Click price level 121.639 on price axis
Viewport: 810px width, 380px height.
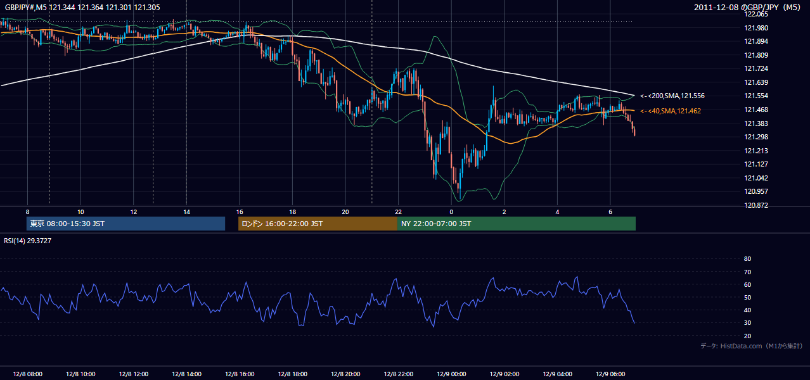click(x=757, y=82)
